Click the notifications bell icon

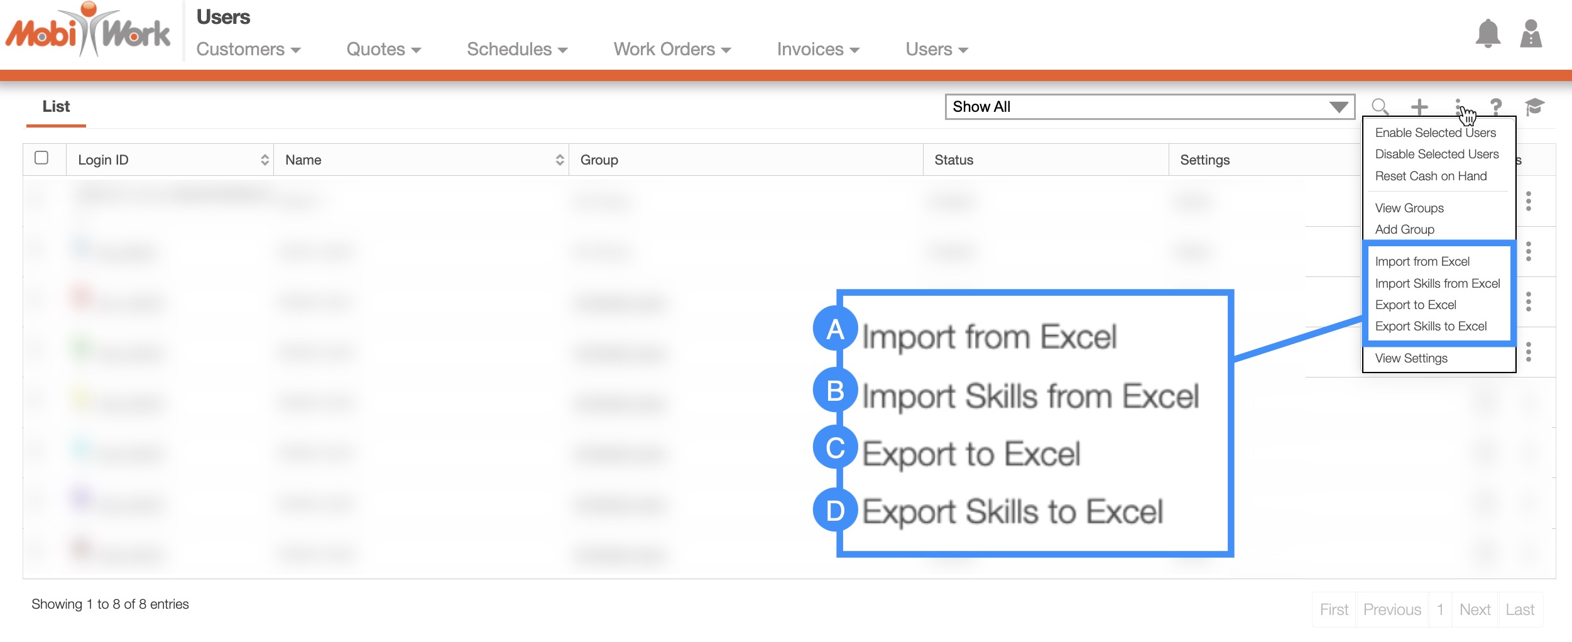tap(1487, 34)
